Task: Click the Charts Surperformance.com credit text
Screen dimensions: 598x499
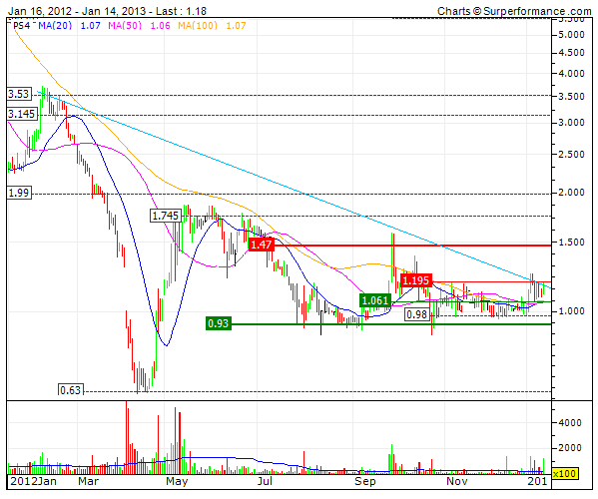Action: (514, 11)
